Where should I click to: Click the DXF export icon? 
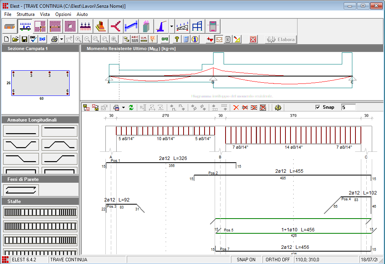[x=42, y=39]
